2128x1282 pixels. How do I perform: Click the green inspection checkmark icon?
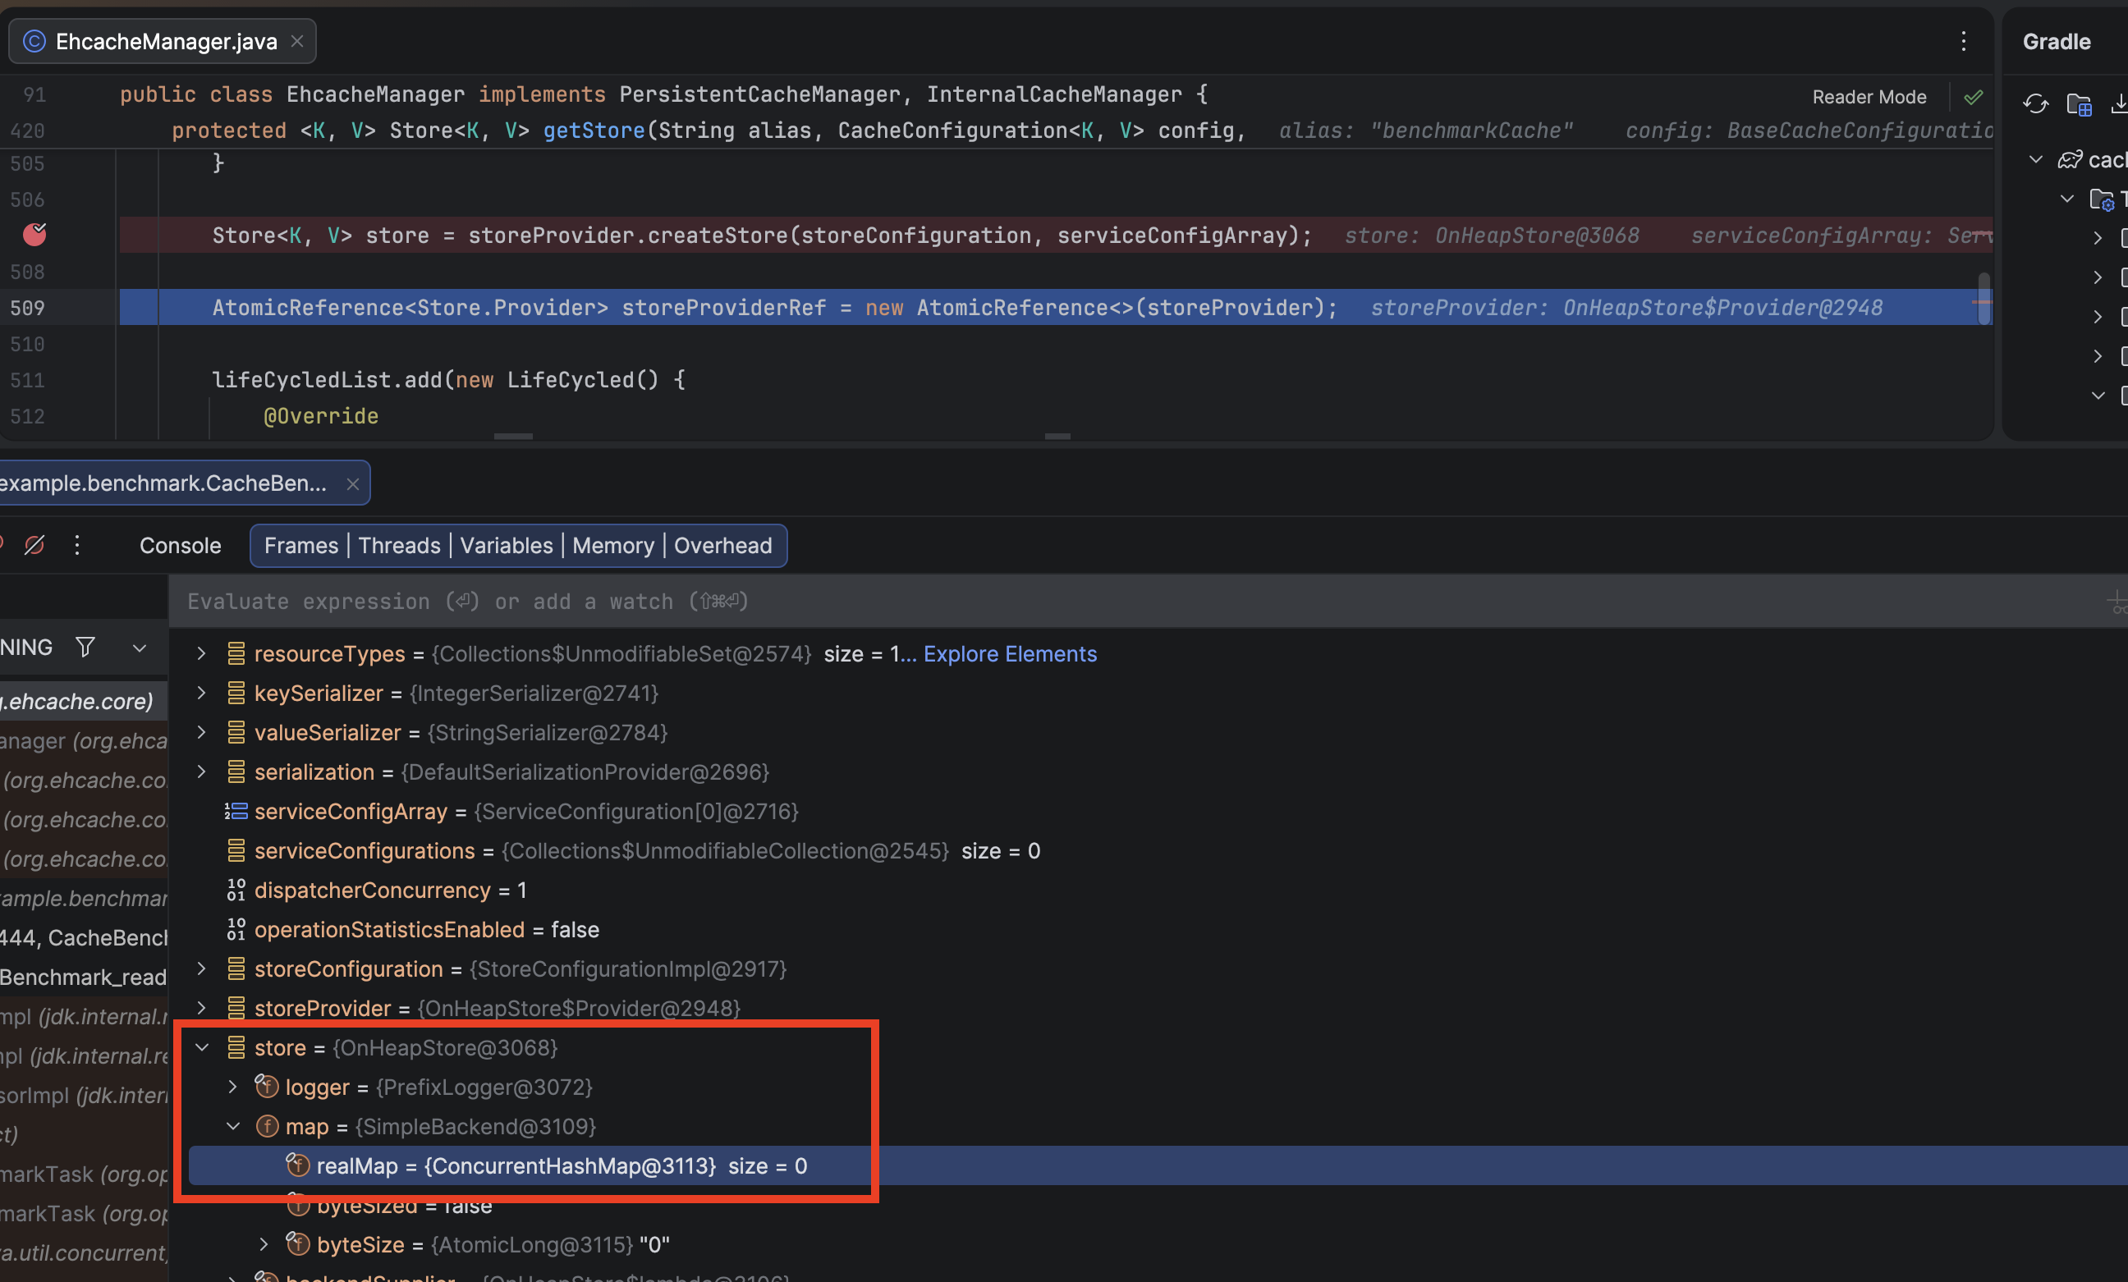1973,97
